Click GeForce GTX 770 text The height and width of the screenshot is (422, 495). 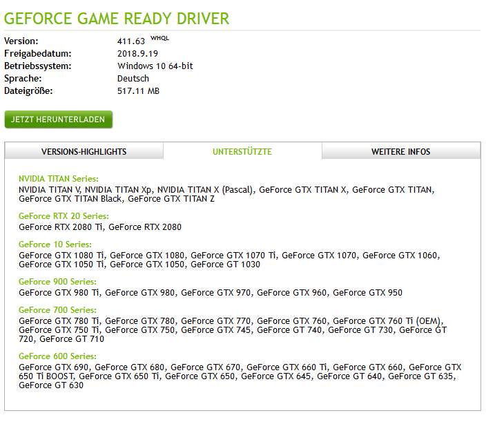click(x=216, y=321)
